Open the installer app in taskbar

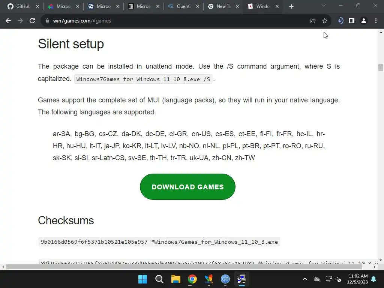point(241,279)
